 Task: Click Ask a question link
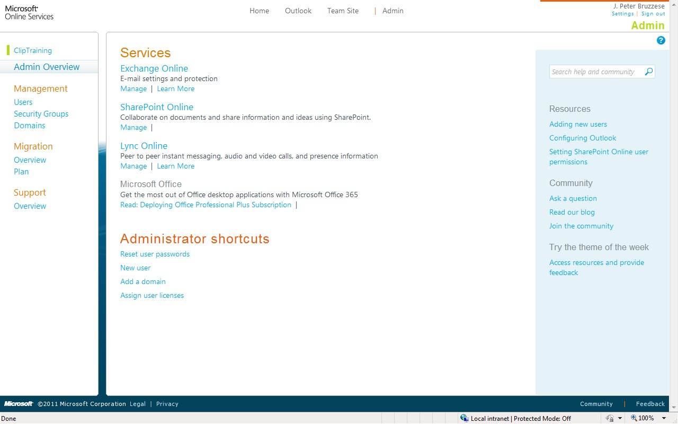coord(573,198)
